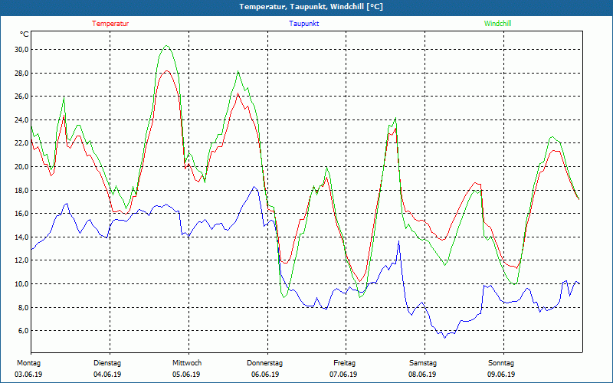613x383 pixels.
Task: Click the 12,0 y-axis value
Action: [22, 260]
